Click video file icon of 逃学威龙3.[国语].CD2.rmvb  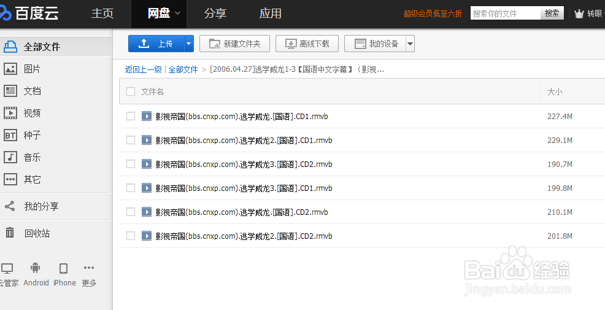pyautogui.click(x=147, y=164)
